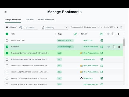129x97 pixels.
Task: Click the Stackoverflow.Com domain link
Action: coord(91,84)
